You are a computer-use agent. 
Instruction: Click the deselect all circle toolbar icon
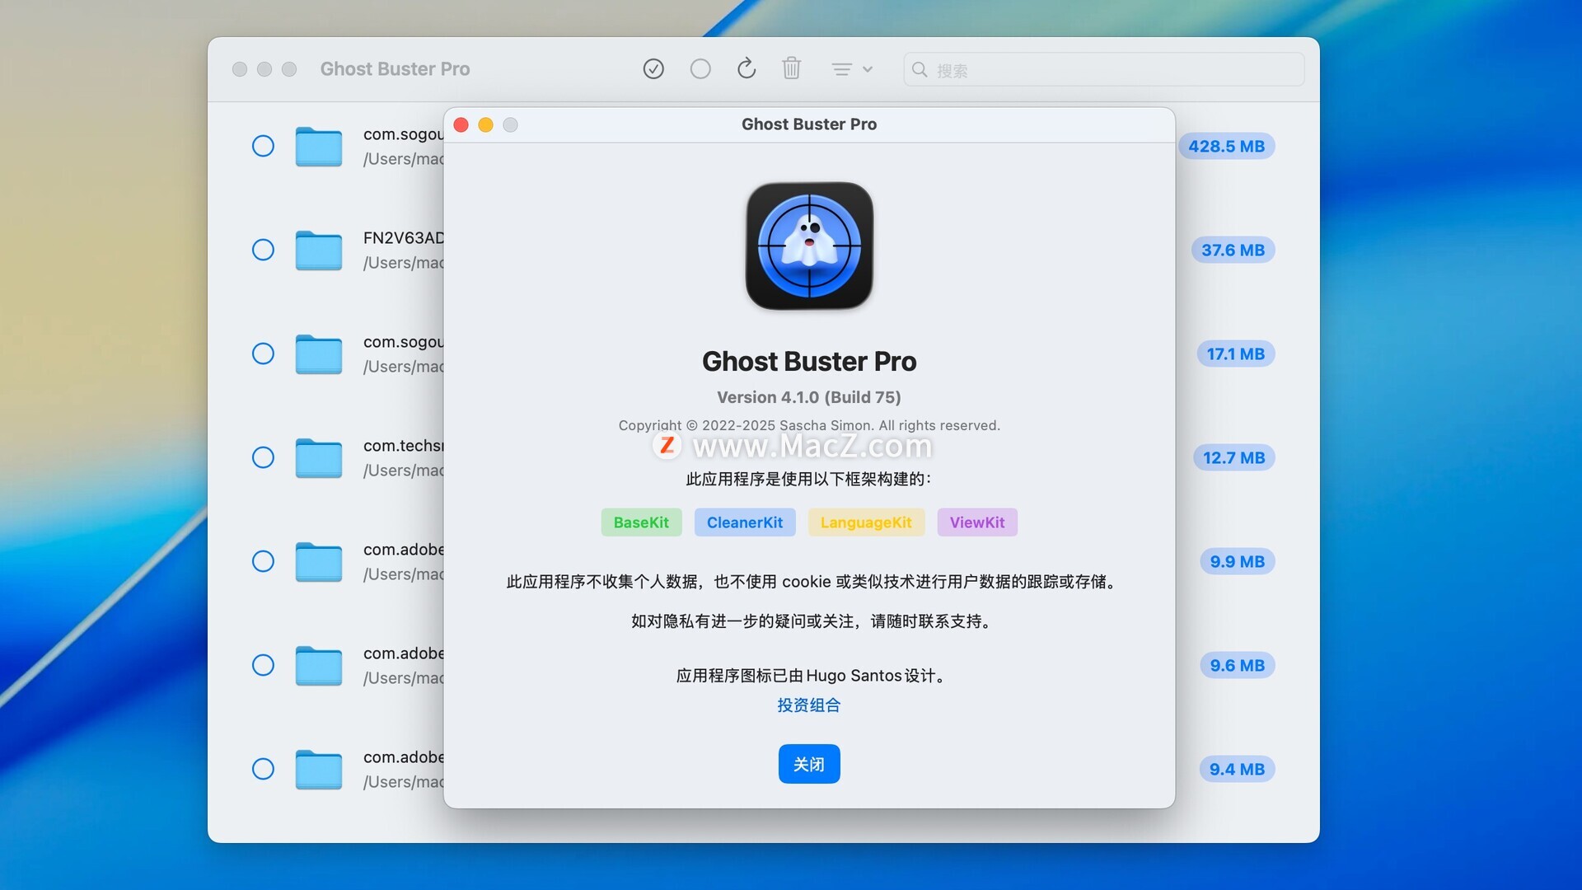click(700, 69)
